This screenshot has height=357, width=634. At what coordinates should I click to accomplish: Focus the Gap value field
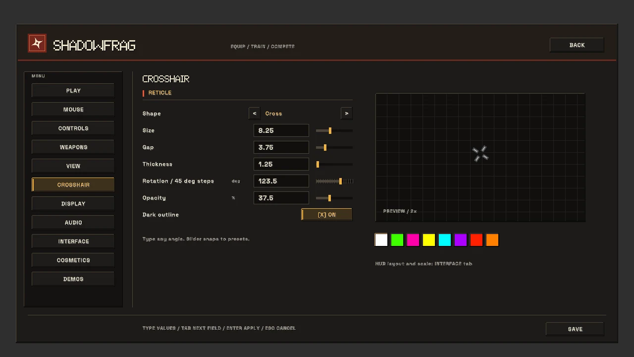[281, 147]
